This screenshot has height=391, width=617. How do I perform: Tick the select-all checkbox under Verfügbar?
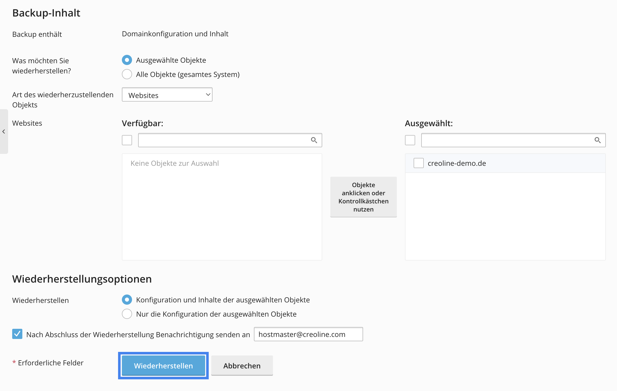tap(127, 140)
